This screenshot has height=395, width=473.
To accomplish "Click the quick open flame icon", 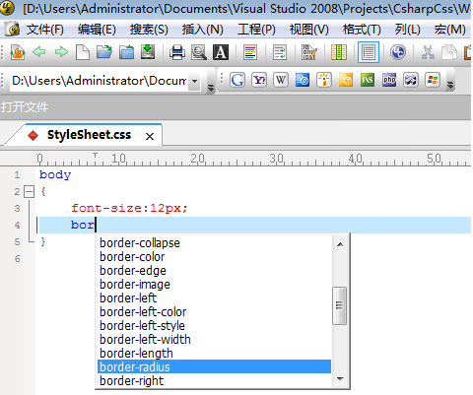I will 18,52.
